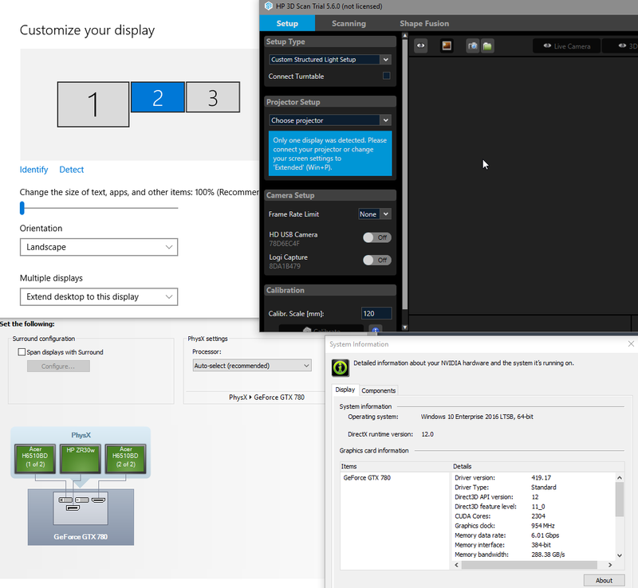Select the camera snapshot icon in the viewer toolbar
Viewport: 638px width, 588px height.
[x=473, y=46]
